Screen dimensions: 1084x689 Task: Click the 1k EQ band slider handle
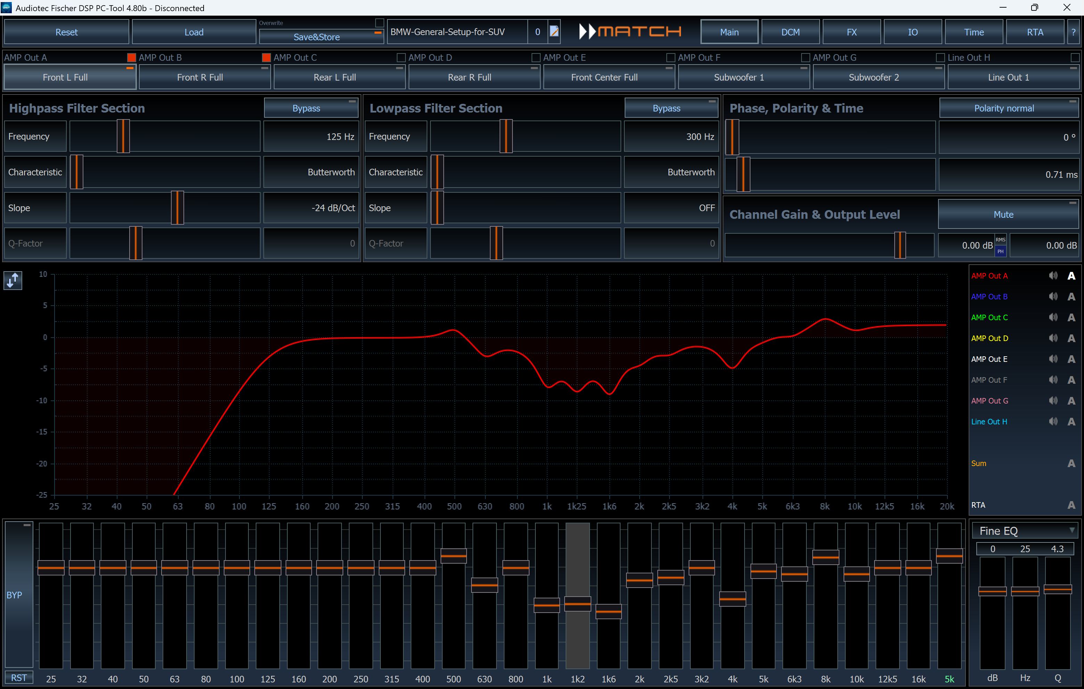[547, 605]
